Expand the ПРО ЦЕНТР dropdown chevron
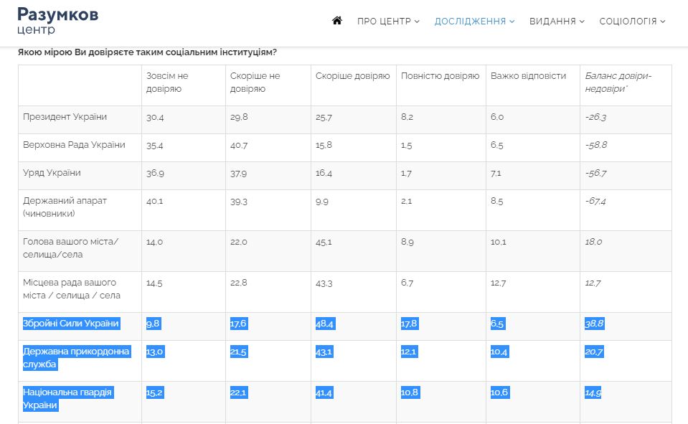 point(417,22)
